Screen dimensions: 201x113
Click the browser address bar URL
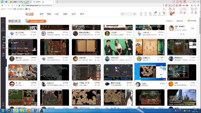coord(37,5)
